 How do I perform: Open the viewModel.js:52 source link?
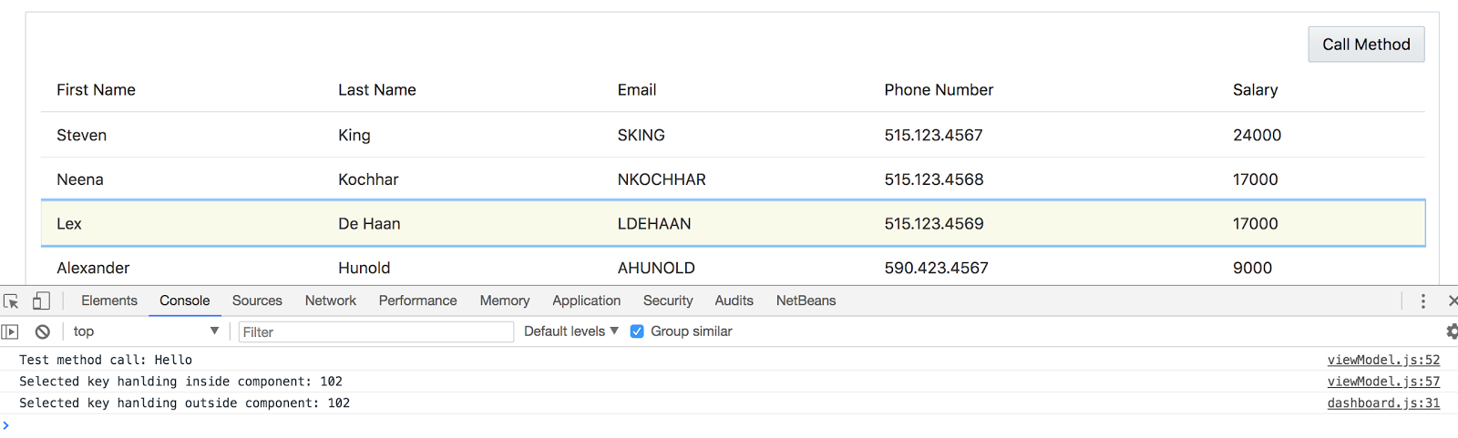point(1382,360)
